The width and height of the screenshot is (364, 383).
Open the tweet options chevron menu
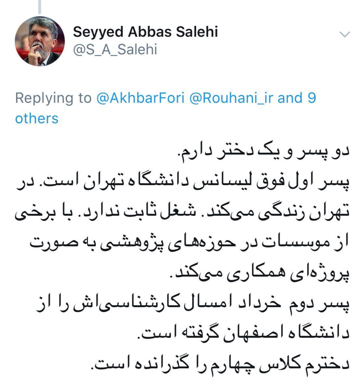click(345, 34)
